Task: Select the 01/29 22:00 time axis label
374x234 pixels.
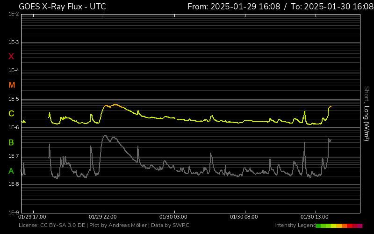Action: tap(103, 217)
